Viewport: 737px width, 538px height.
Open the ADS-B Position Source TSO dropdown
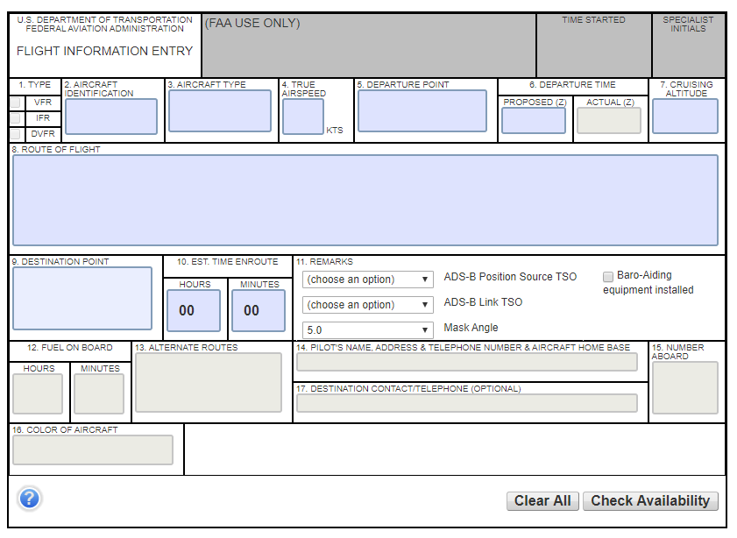[x=367, y=279]
